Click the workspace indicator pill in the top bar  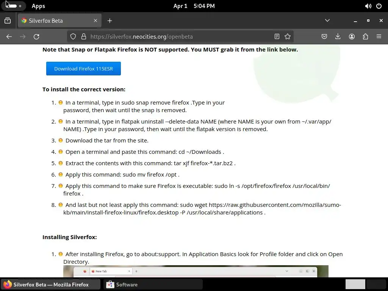coord(13,6)
